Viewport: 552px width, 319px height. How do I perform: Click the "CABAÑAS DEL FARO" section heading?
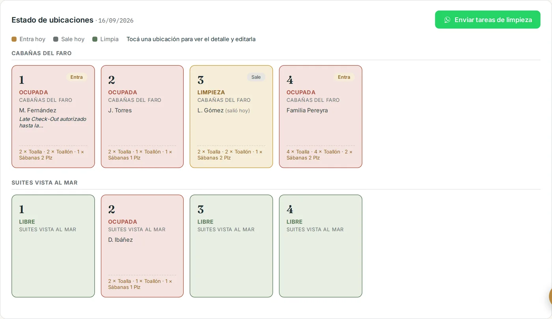point(42,53)
